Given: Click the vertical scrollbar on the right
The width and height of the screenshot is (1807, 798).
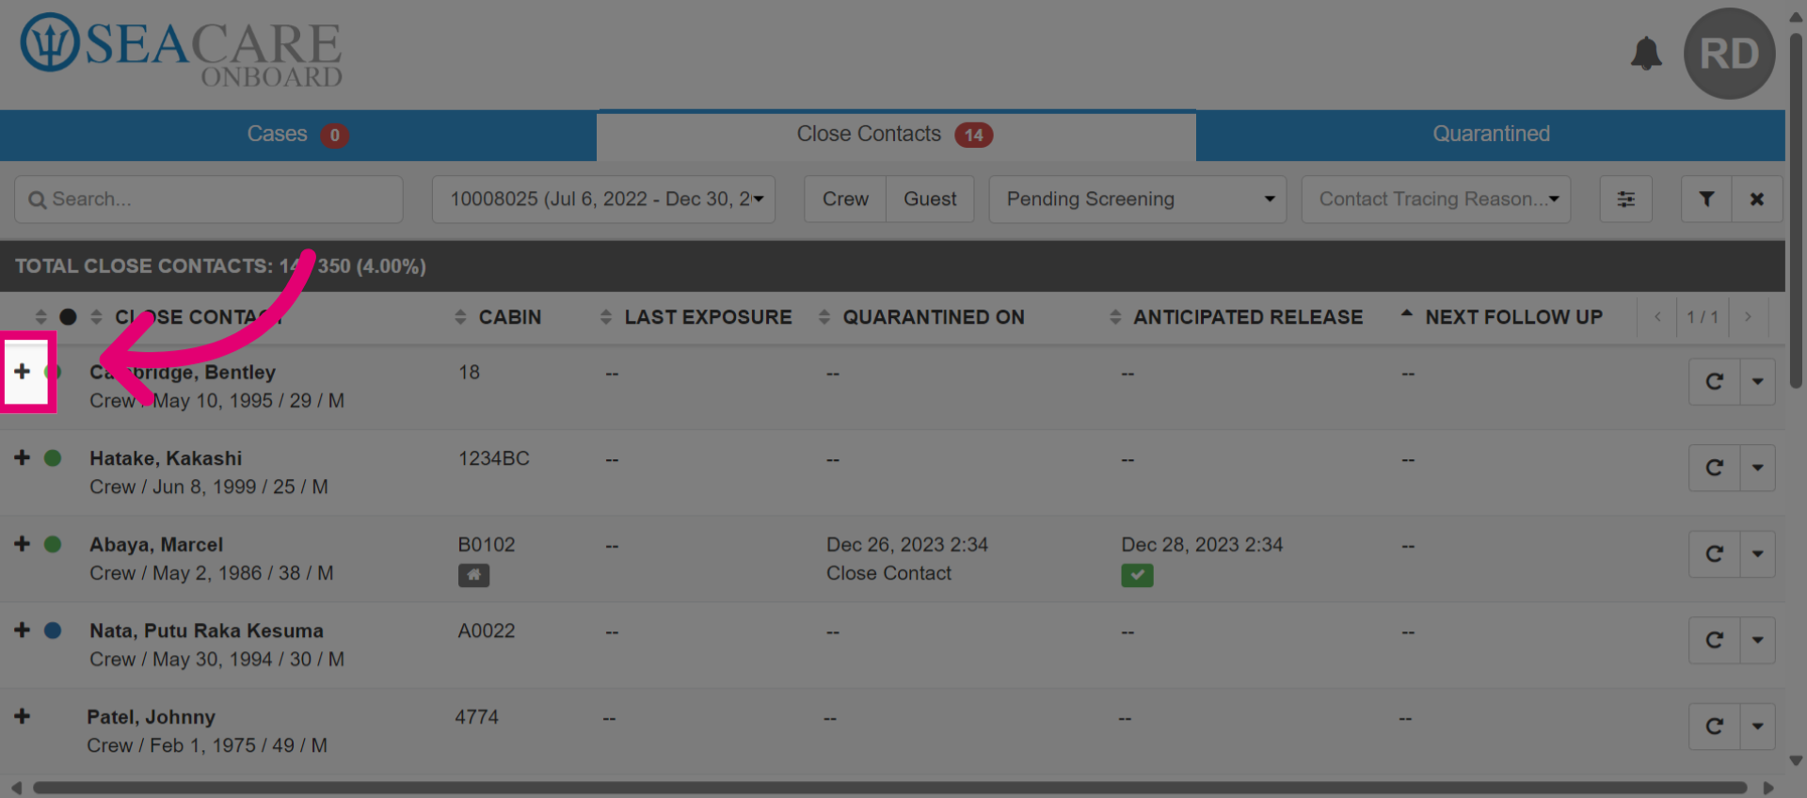Looking at the screenshot, I should pos(1796,211).
